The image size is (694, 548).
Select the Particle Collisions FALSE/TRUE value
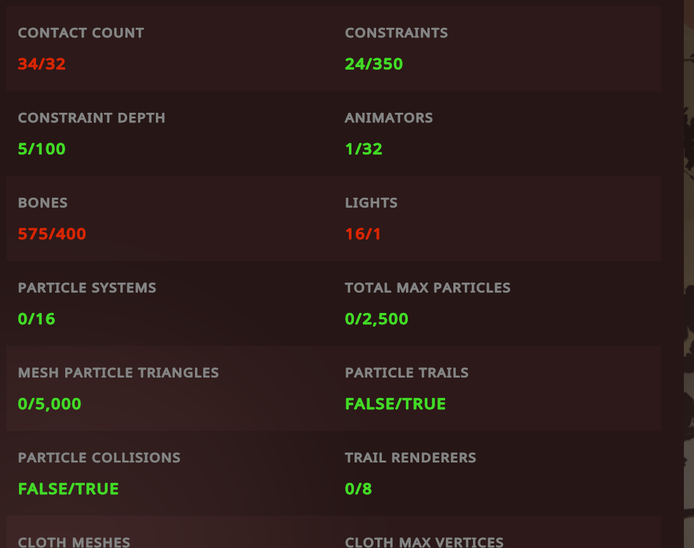(x=68, y=489)
